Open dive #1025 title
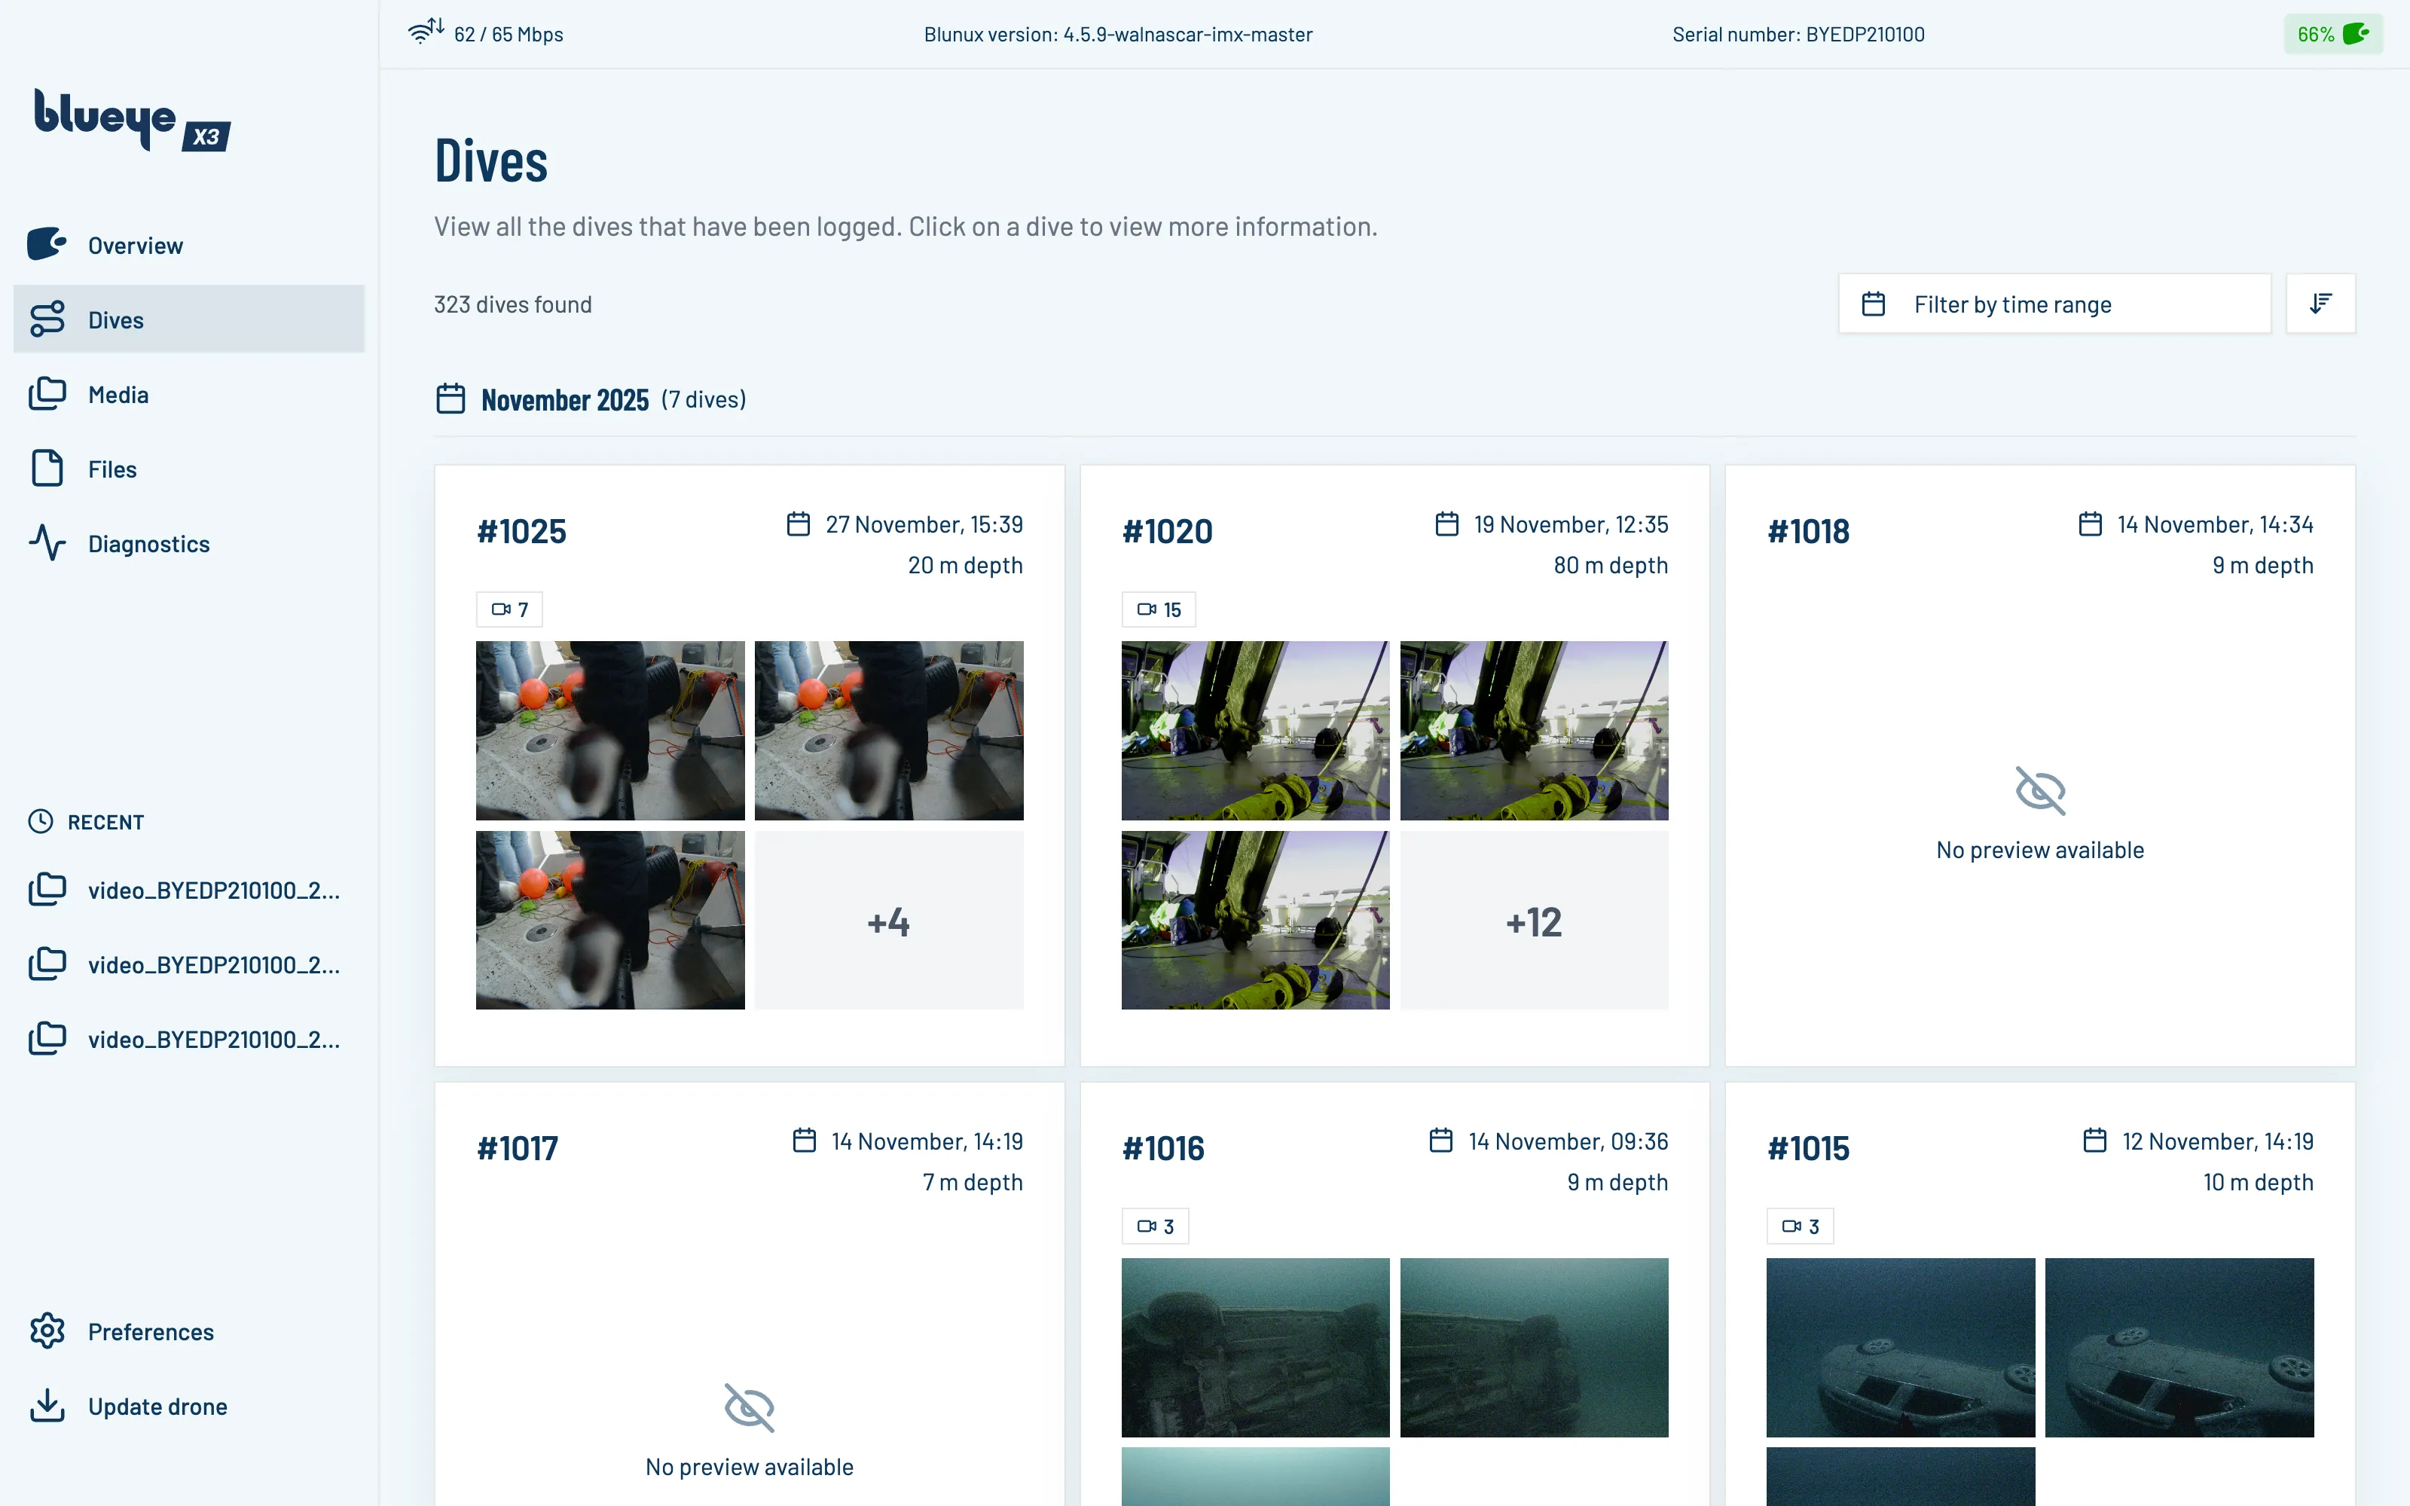This screenshot has width=2410, height=1506. tap(522, 531)
